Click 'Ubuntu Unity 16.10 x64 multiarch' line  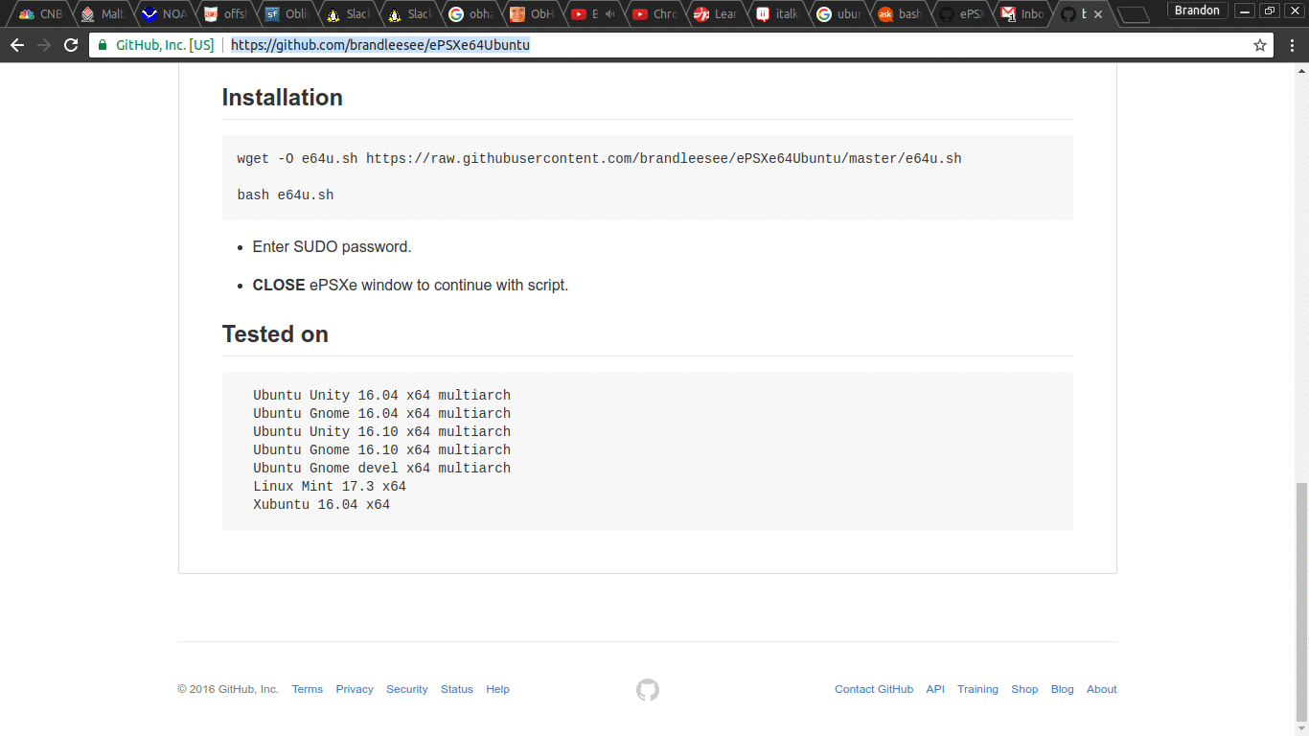(x=381, y=431)
